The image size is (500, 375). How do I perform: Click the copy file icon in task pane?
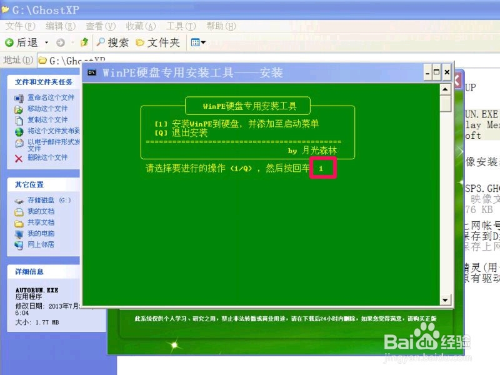[x=19, y=121]
